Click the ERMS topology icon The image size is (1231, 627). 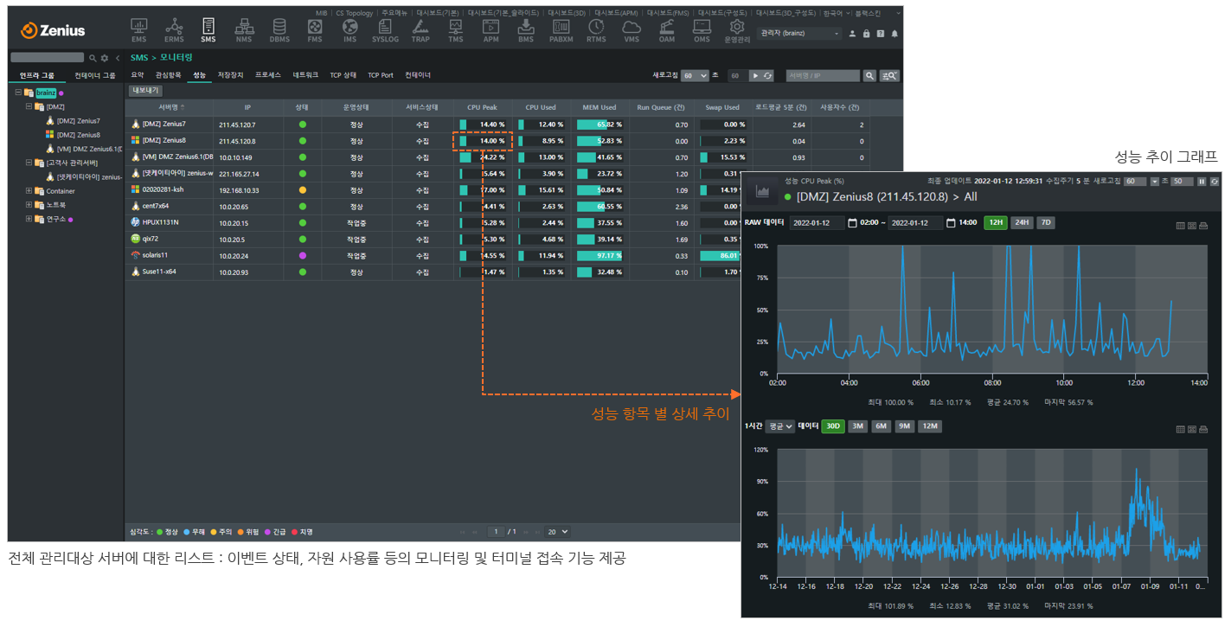point(174,29)
